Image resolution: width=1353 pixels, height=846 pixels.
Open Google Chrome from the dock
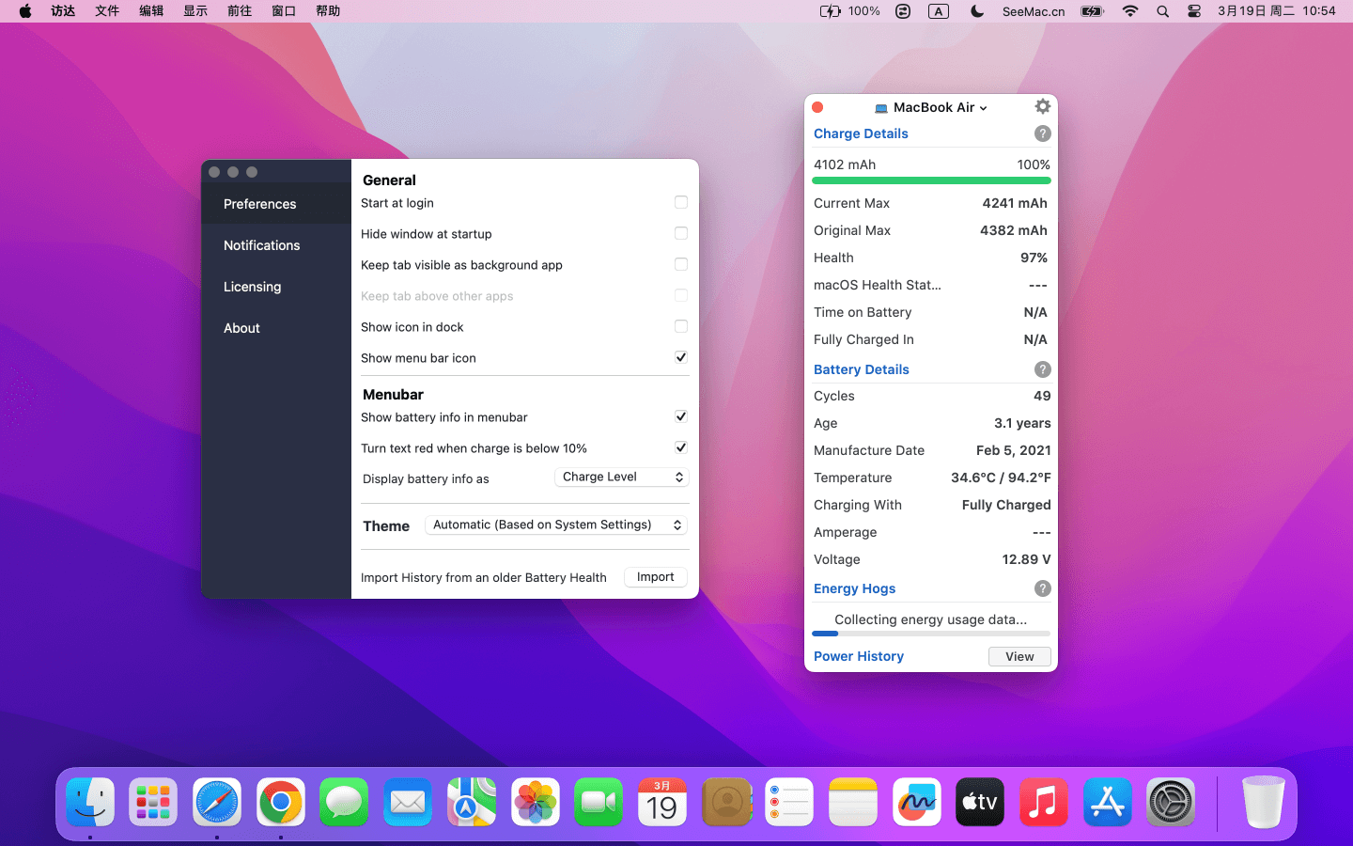pyautogui.click(x=280, y=803)
